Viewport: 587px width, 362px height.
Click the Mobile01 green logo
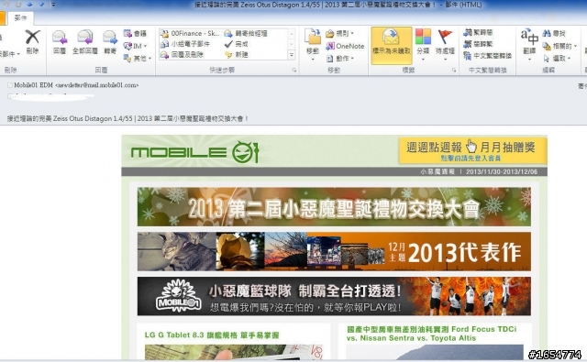[194, 152]
